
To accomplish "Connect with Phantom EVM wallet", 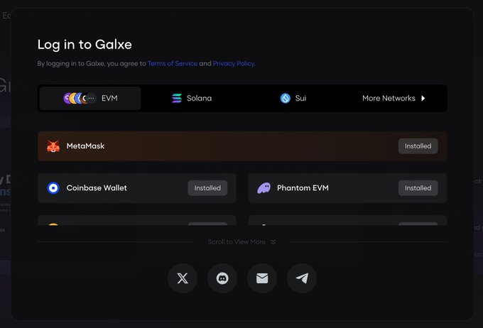I will click(x=347, y=188).
